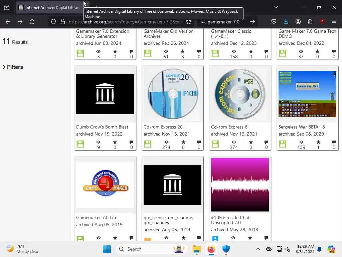Click the notification bell icon
The image size is (342, 257).
(319, 249)
